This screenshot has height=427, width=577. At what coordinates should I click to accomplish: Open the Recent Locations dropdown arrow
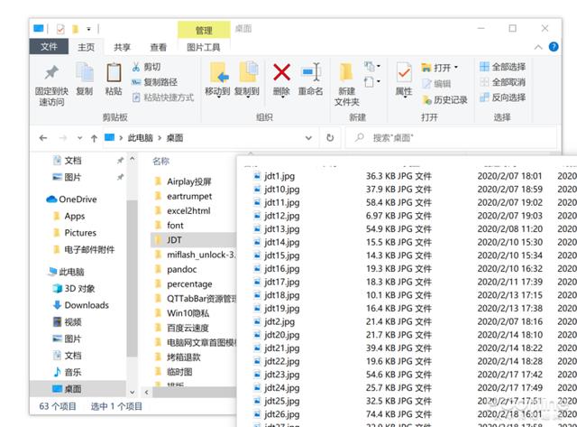coord(80,138)
